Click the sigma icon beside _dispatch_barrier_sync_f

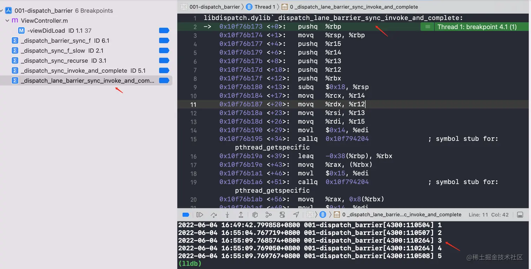pos(15,41)
